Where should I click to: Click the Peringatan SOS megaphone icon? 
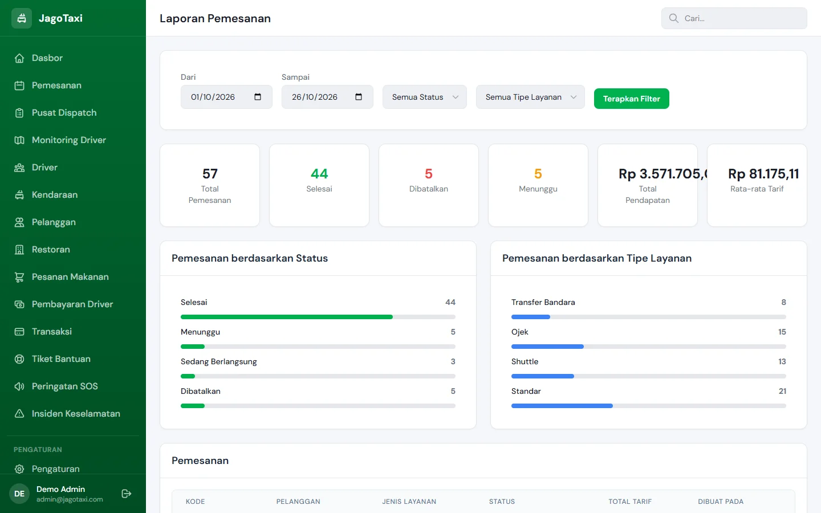click(x=19, y=386)
